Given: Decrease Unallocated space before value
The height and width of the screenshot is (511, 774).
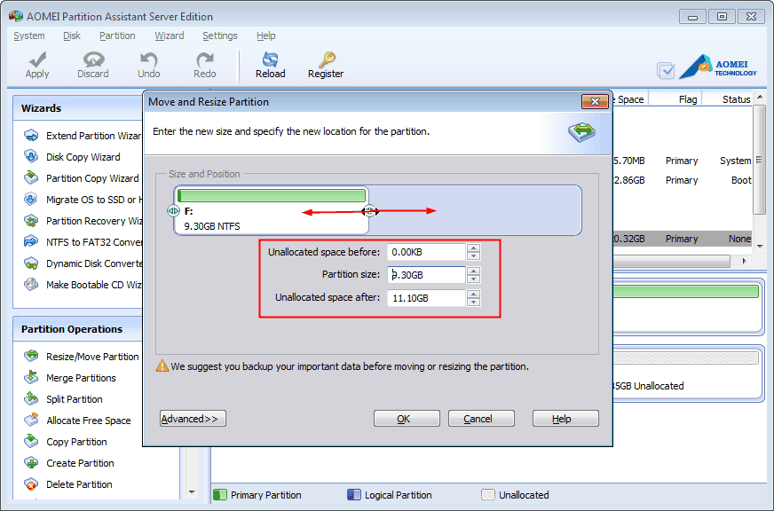Looking at the screenshot, I should click(473, 255).
